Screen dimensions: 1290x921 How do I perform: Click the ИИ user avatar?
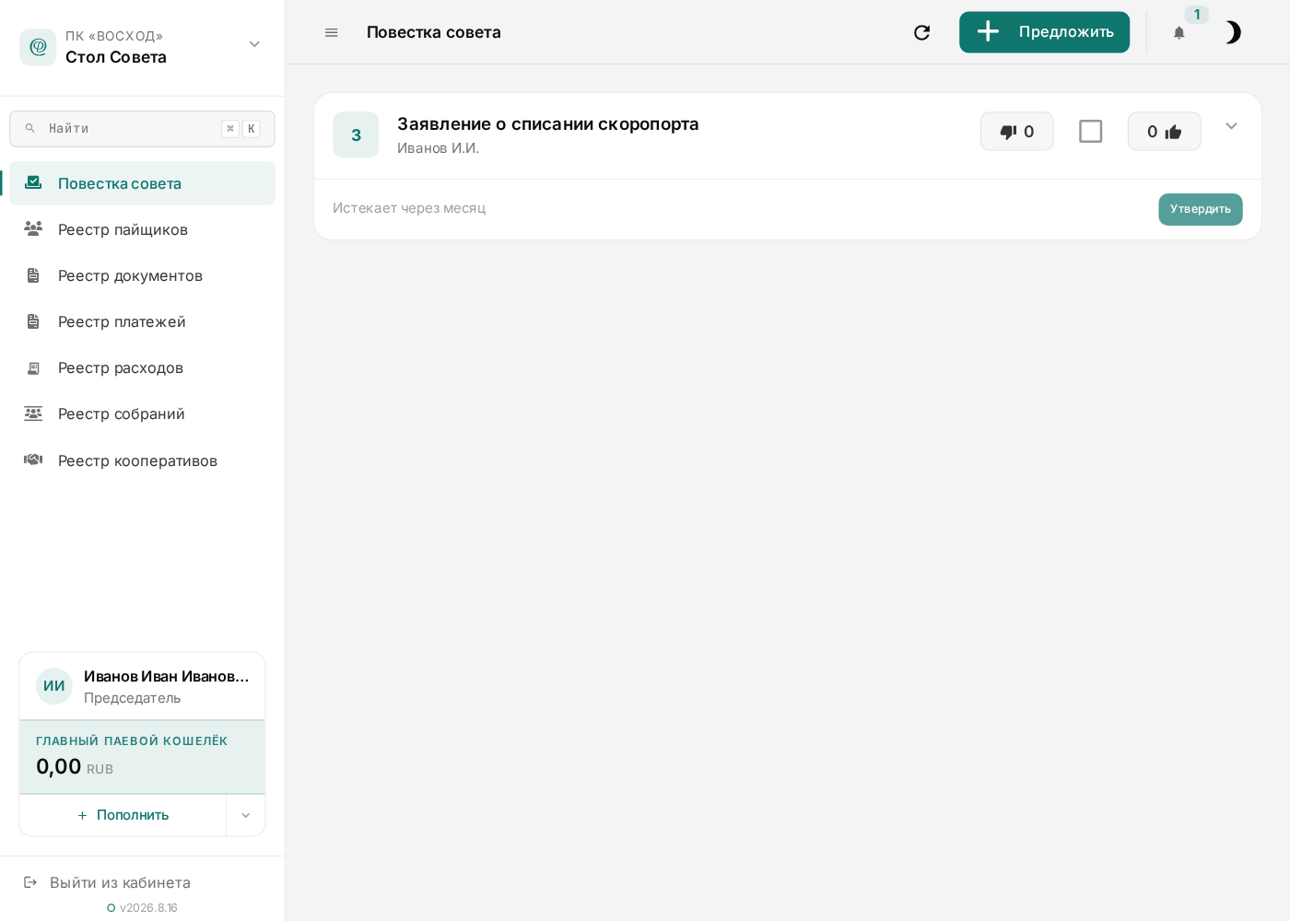click(54, 686)
